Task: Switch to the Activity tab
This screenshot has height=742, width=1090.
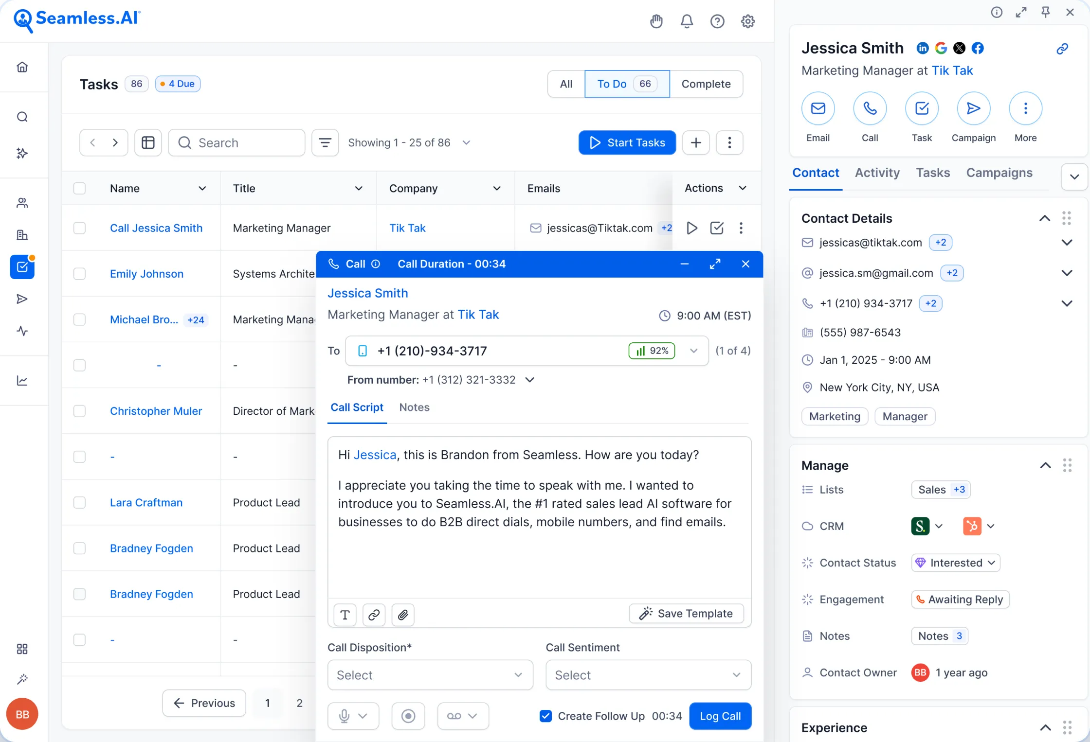Action: pyautogui.click(x=877, y=173)
